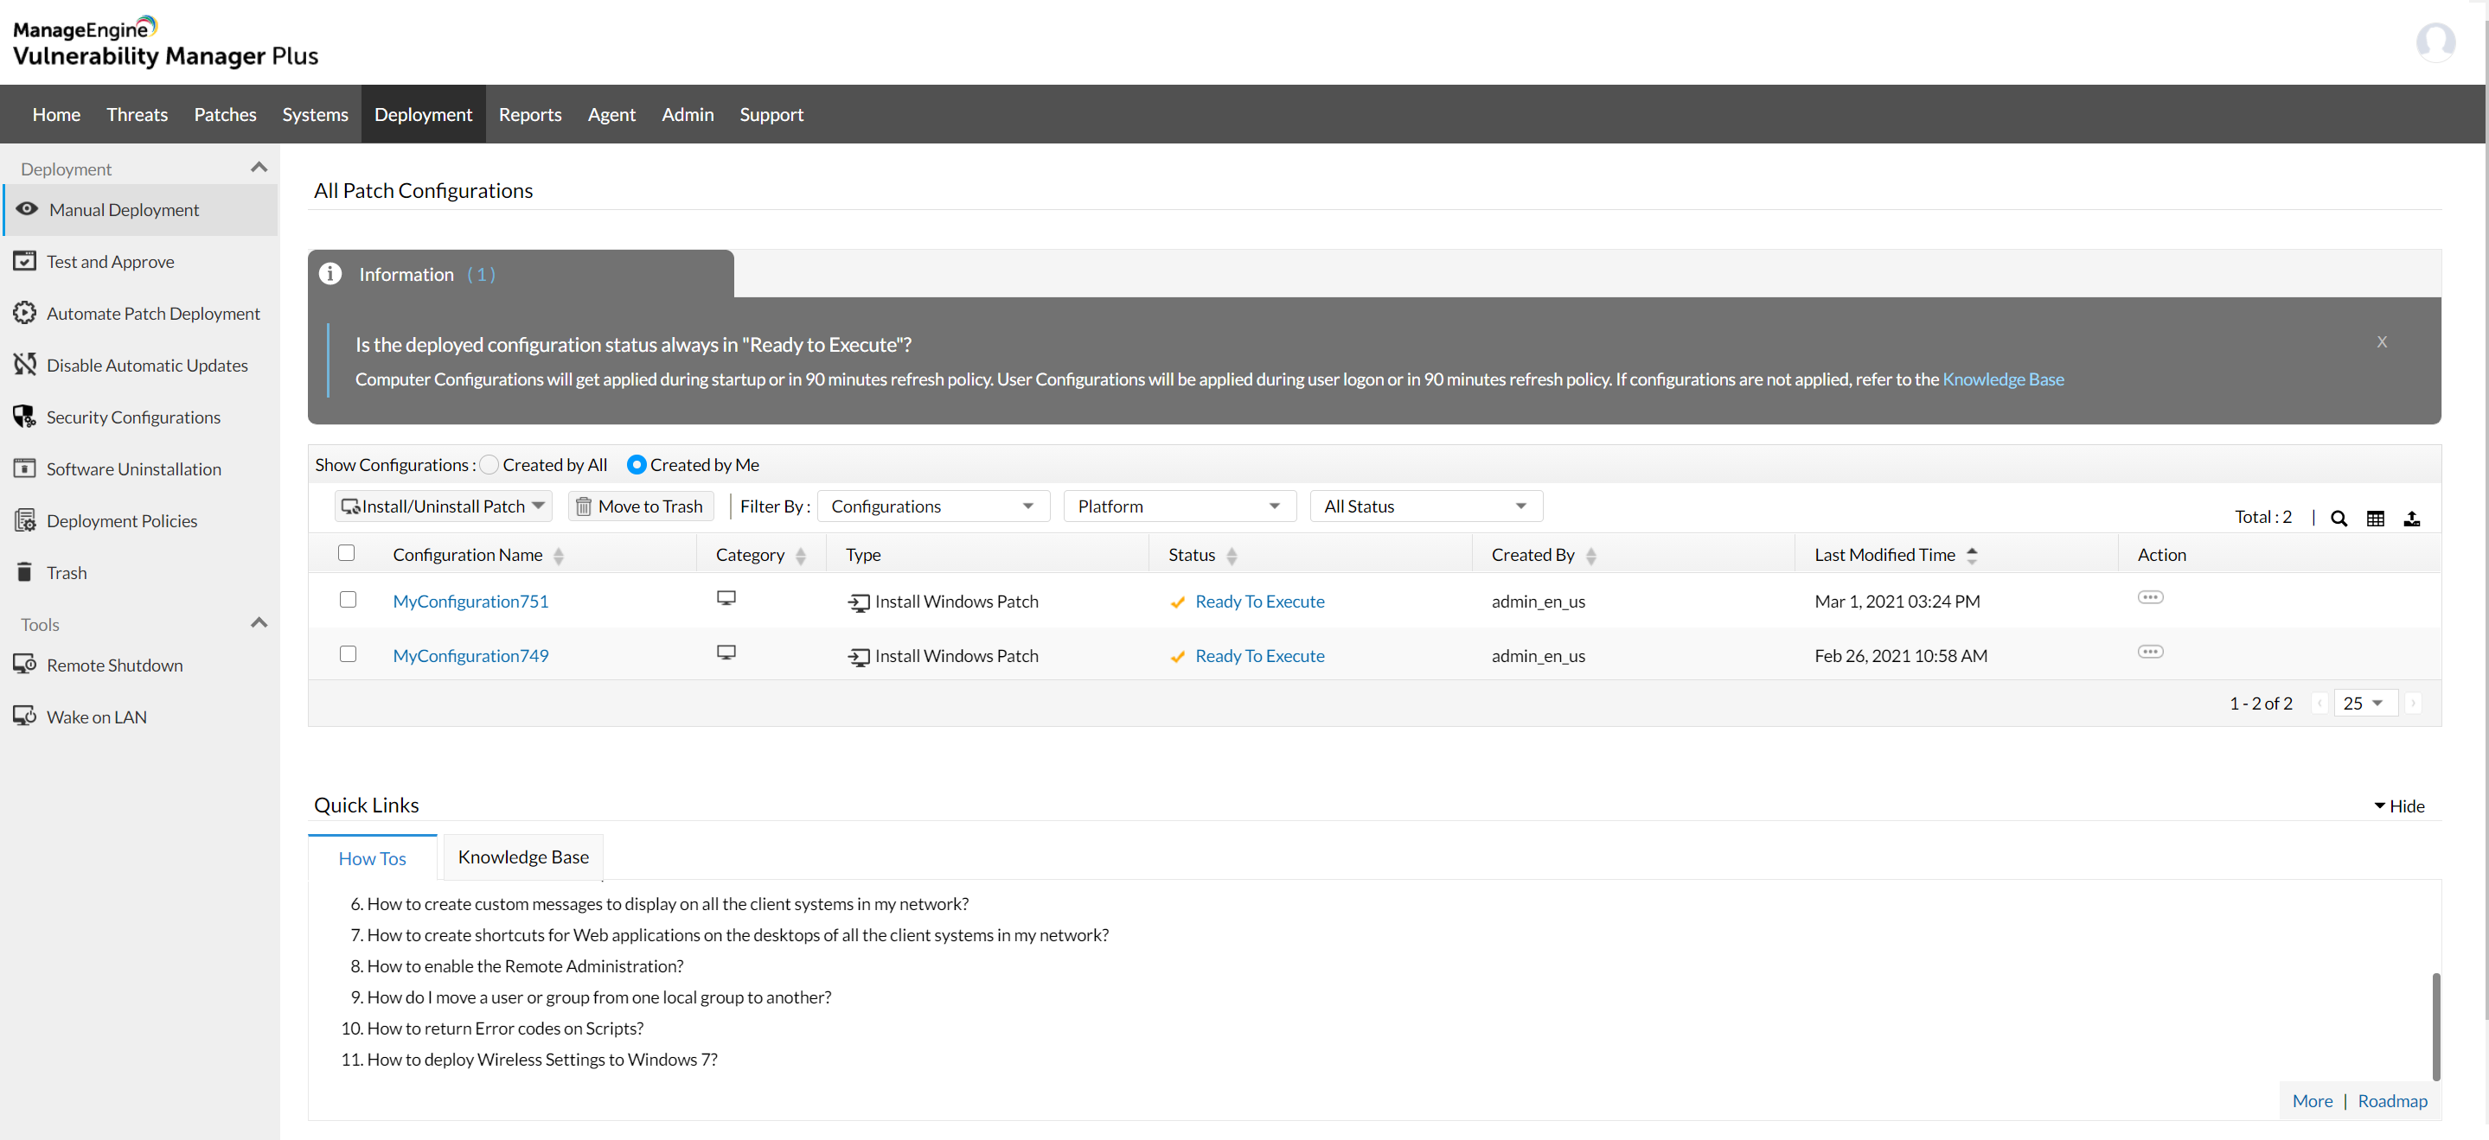Click the Move to Trash button

click(641, 506)
